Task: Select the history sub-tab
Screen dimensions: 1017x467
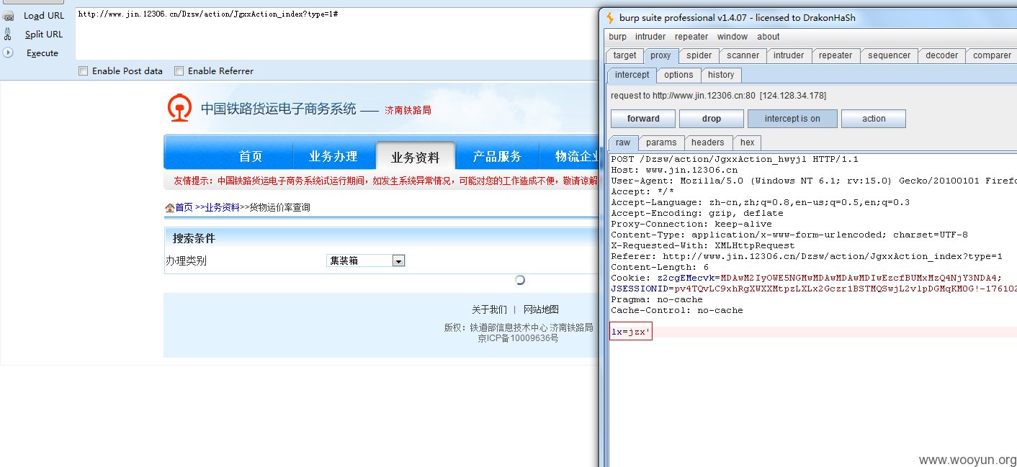Action: coord(721,75)
